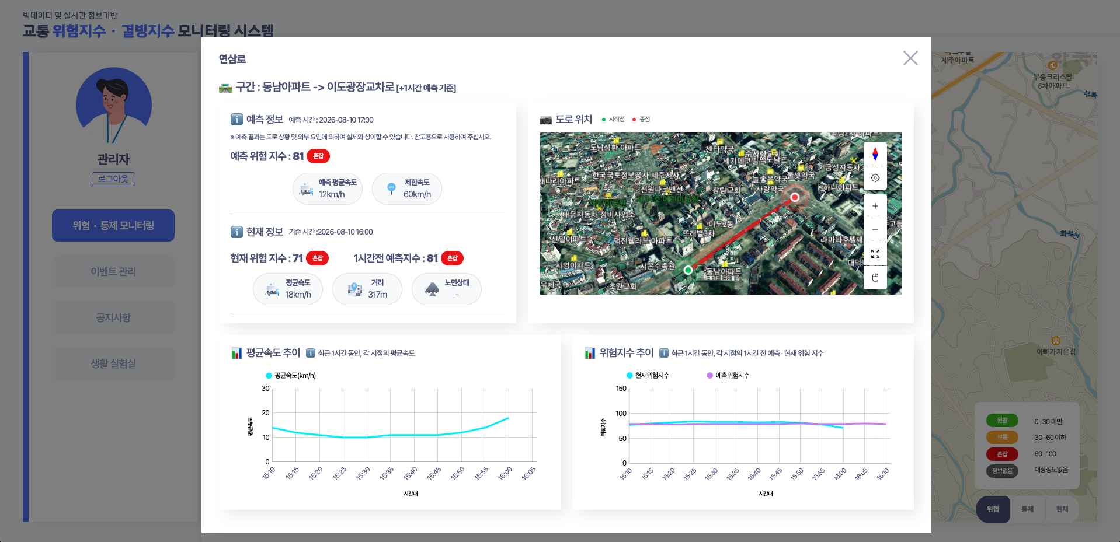Click the 로그아웃 button
The height and width of the screenshot is (542, 1120).
pyautogui.click(x=113, y=179)
